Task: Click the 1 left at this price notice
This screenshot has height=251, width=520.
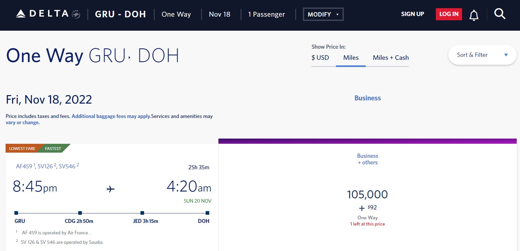Action: click(367, 224)
